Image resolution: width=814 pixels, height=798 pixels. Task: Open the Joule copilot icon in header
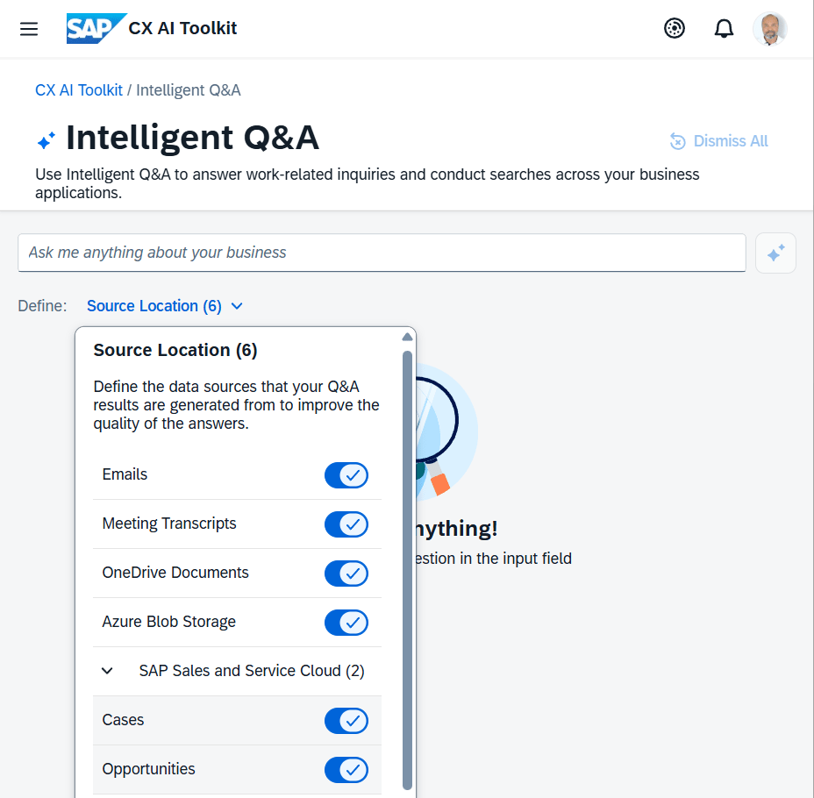pyautogui.click(x=675, y=29)
